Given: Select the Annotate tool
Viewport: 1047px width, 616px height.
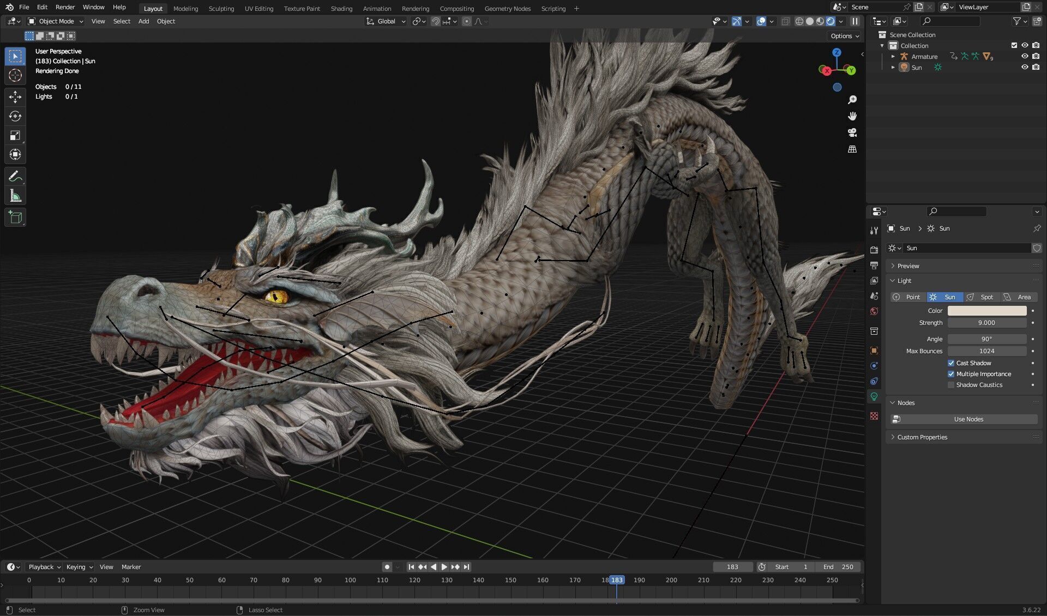Looking at the screenshot, I should pyautogui.click(x=15, y=177).
